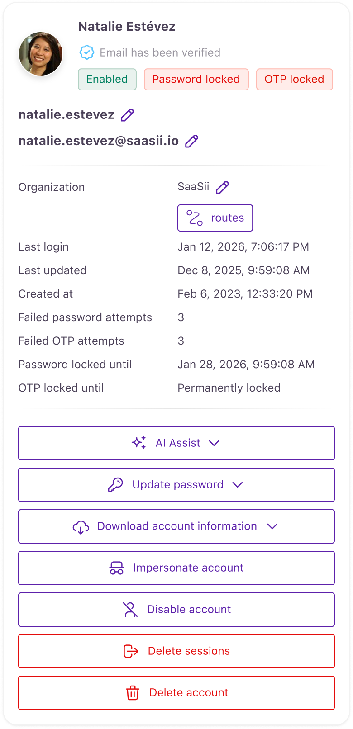353x729 pixels.
Task: Open the Update password dropdown
Action: pos(238,485)
